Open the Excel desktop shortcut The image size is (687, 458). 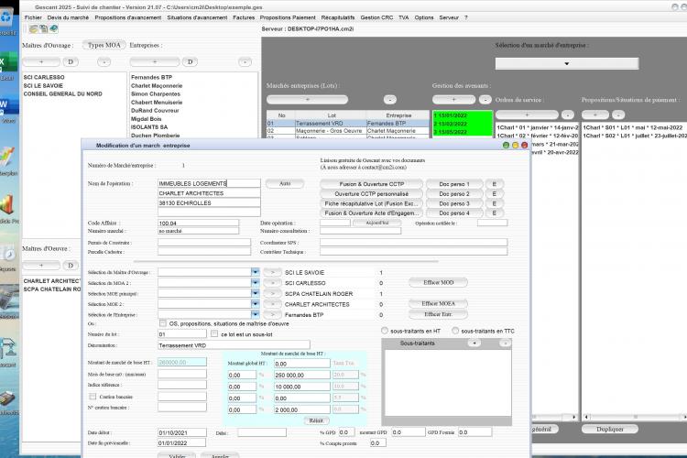7,66
